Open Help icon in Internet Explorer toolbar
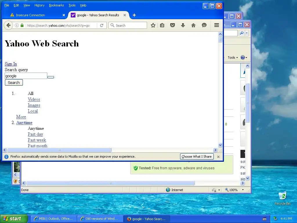 tap(242, 57)
